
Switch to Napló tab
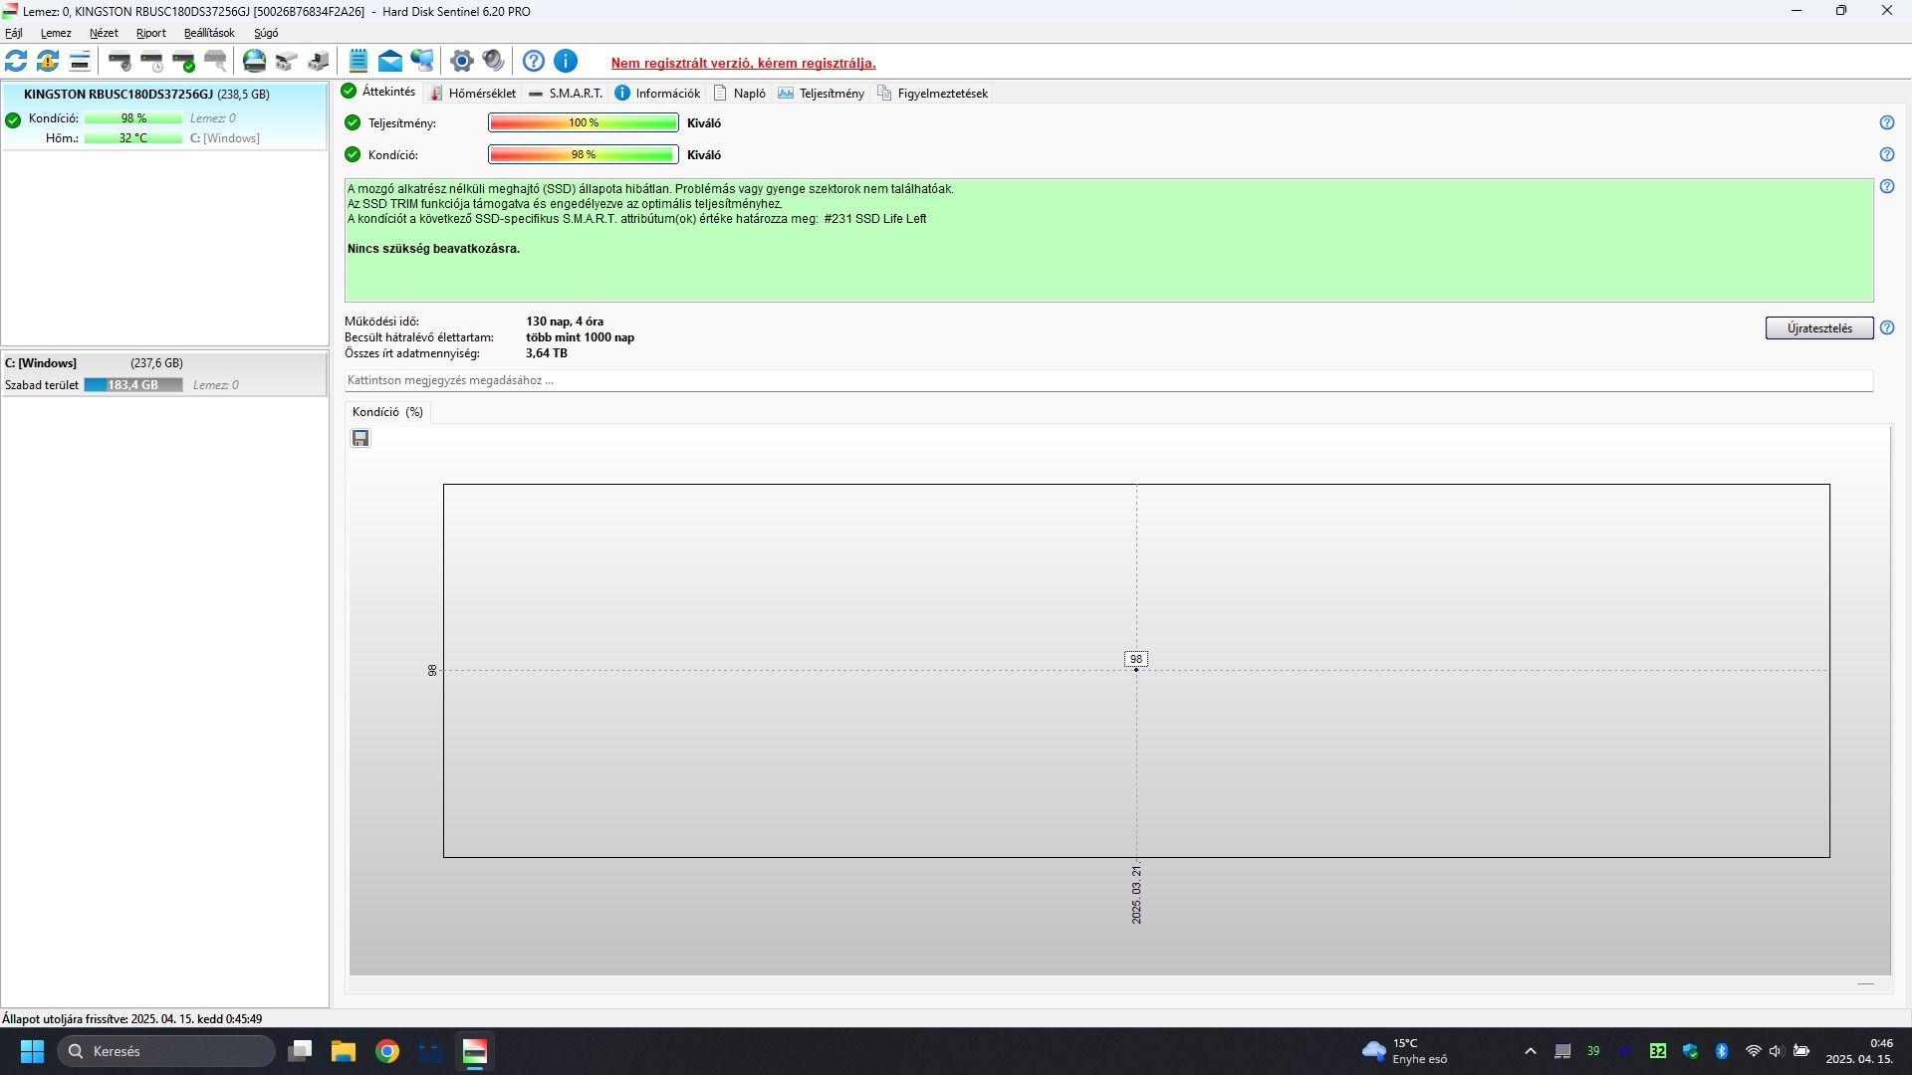[740, 93]
